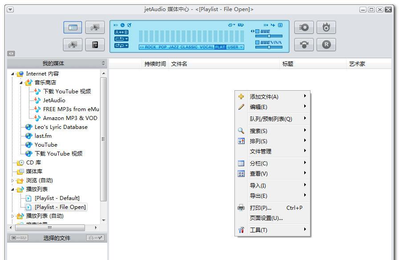Open the timer clock icon
The width and height of the screenshot is (399, 260).
(x=122, y=25)
